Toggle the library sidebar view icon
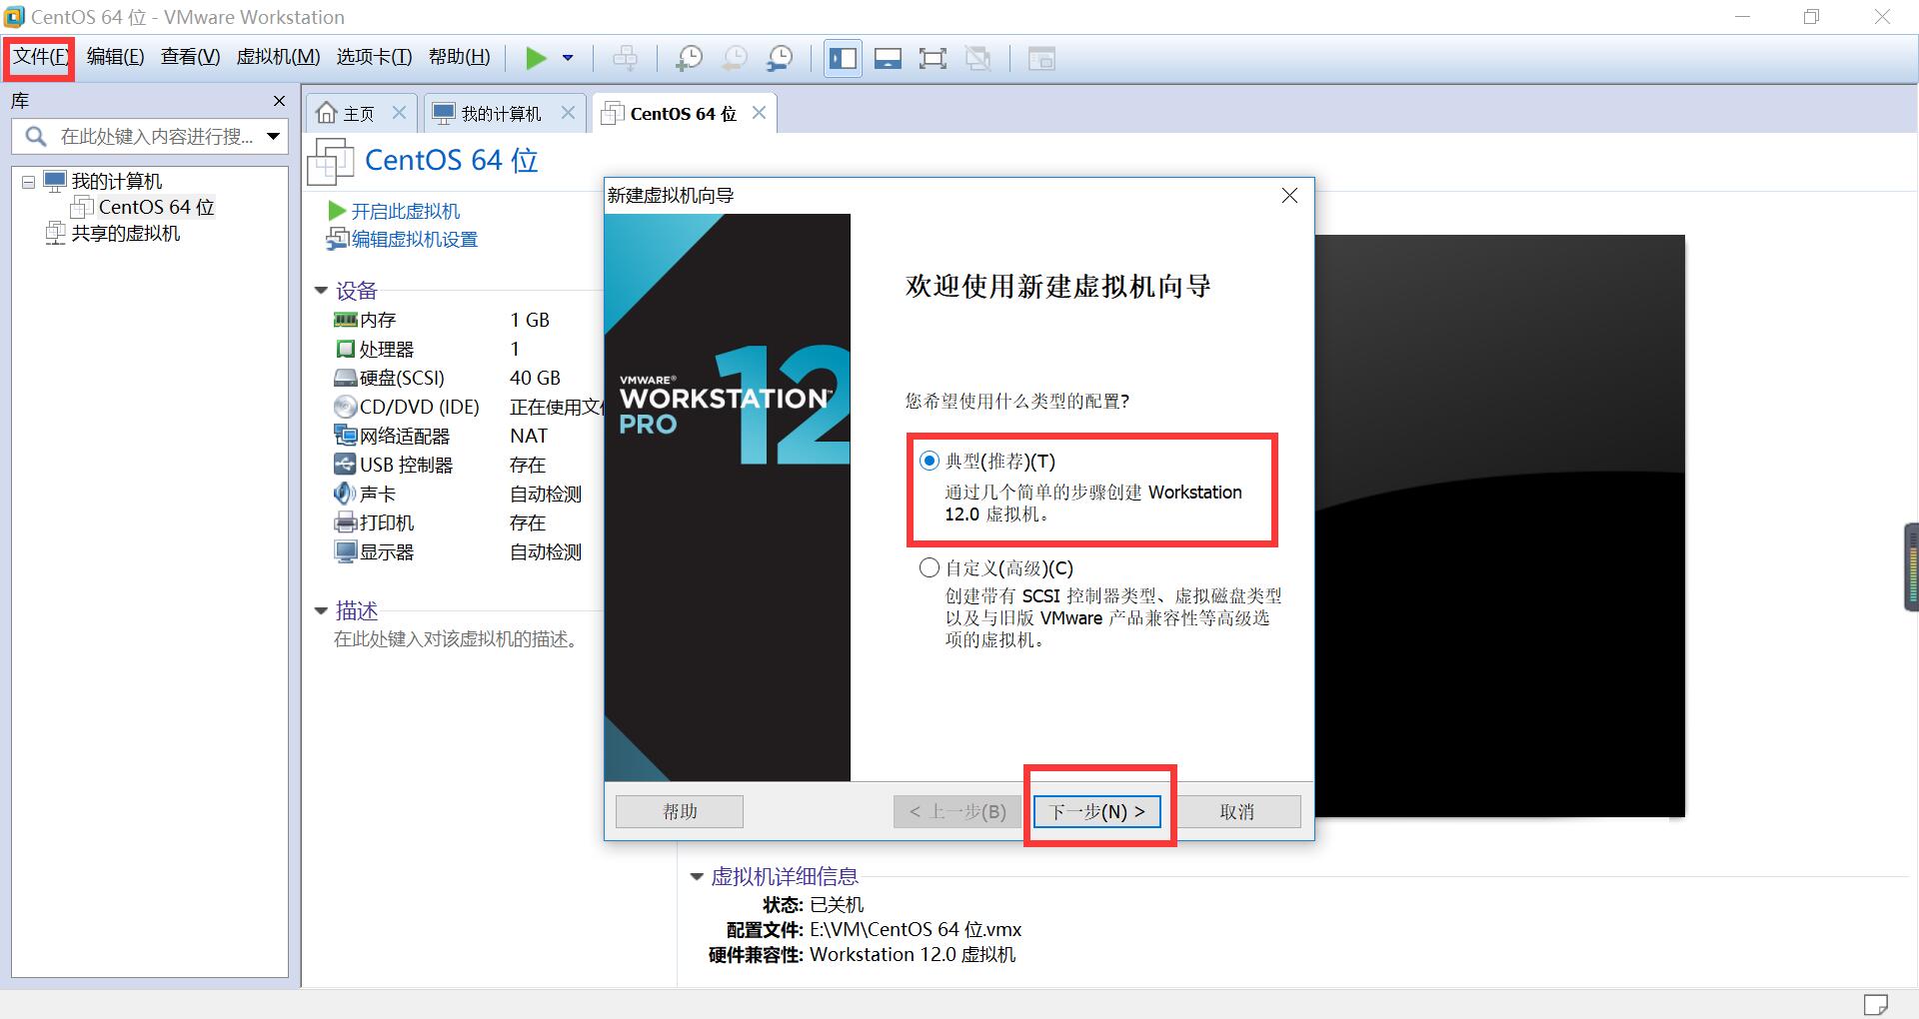The height and width of the screenshot is (1019, 1919). pyautogui.click(x=843, y=59)
